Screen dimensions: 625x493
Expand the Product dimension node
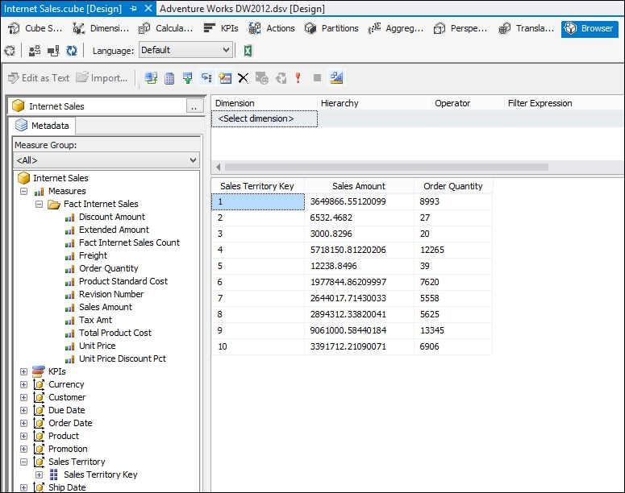tap(24, 436)
